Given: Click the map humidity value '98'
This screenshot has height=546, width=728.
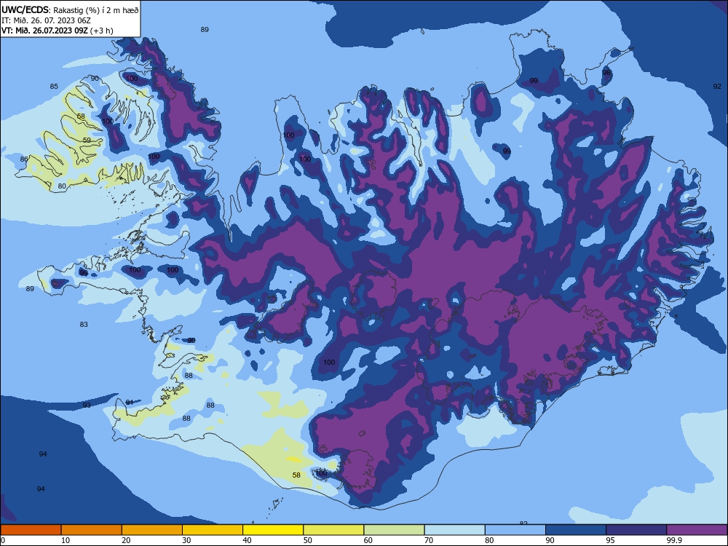Looking at the screenshot, I should click(606, 73).
